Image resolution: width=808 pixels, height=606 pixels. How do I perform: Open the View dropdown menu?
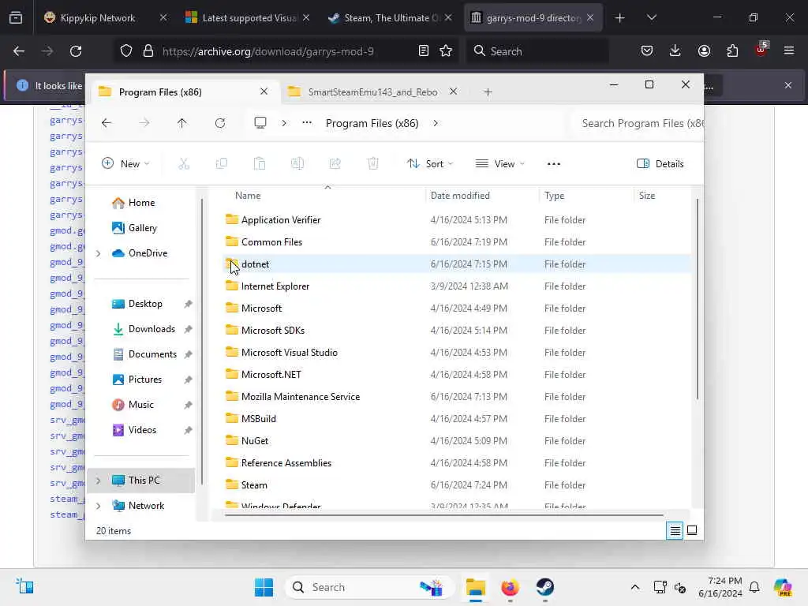(x=499, y=164)
